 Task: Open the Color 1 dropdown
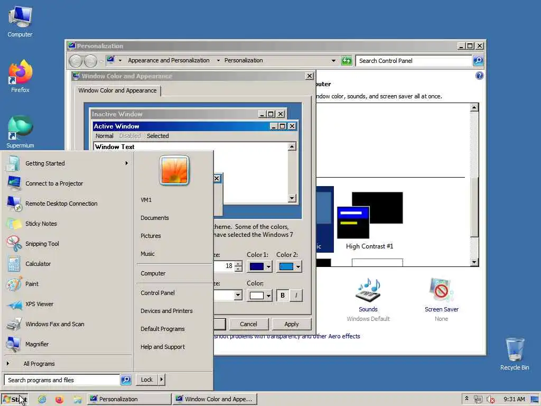coord(268,266)
